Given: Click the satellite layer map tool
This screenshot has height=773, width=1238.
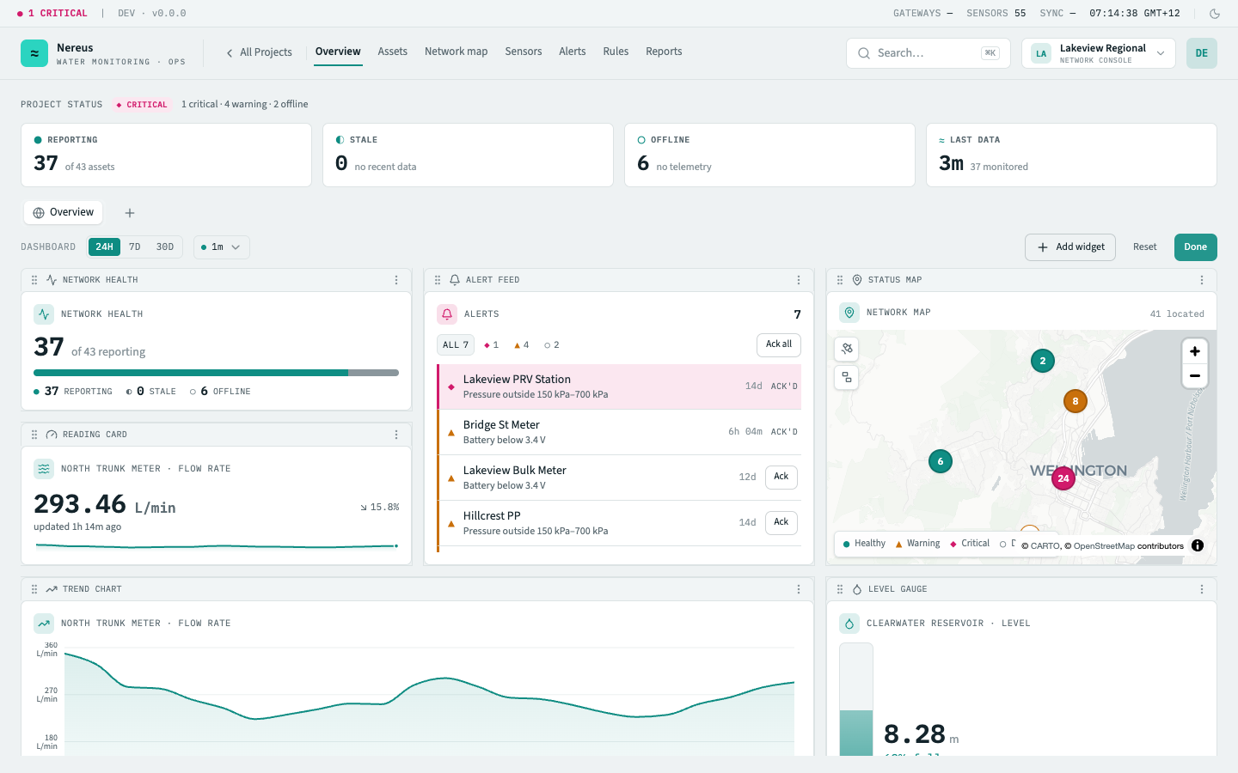Looking at the screenshot, I should coord(847,349).
